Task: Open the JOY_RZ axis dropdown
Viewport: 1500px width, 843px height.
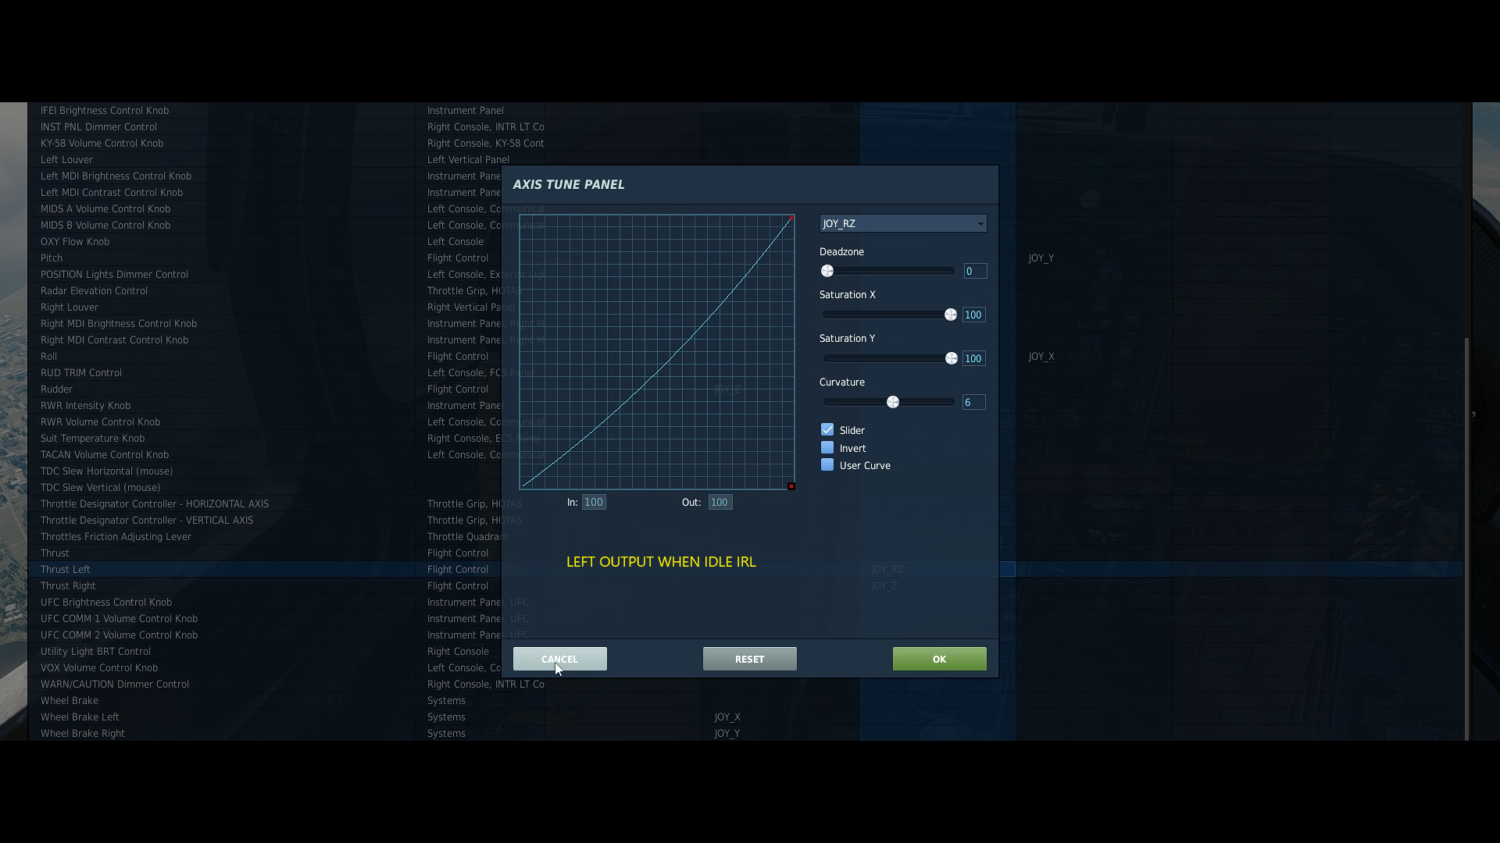Action: tap(903, 224)
